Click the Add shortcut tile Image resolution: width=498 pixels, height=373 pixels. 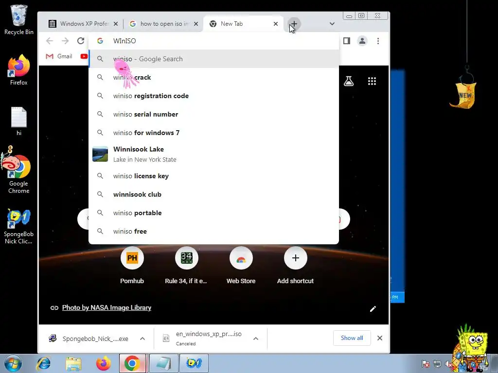tap(295, 265)
